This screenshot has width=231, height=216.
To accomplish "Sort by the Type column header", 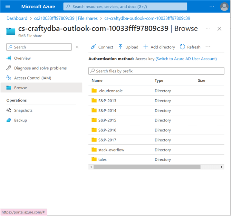I will tap(159, 81).
